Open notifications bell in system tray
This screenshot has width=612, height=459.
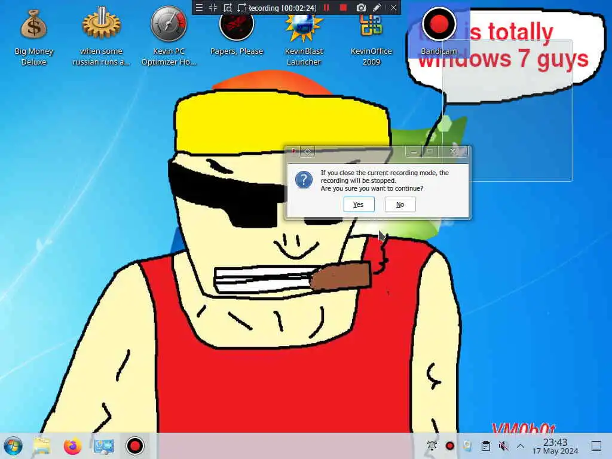(x=432, y=446)
